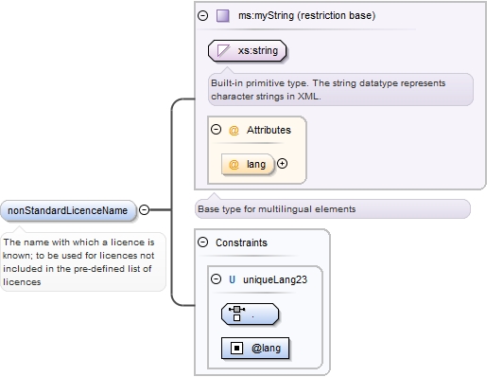Viewport: 503px width, 377px height.
Task: Select the lang attribute node
Action: click(248, 164)
